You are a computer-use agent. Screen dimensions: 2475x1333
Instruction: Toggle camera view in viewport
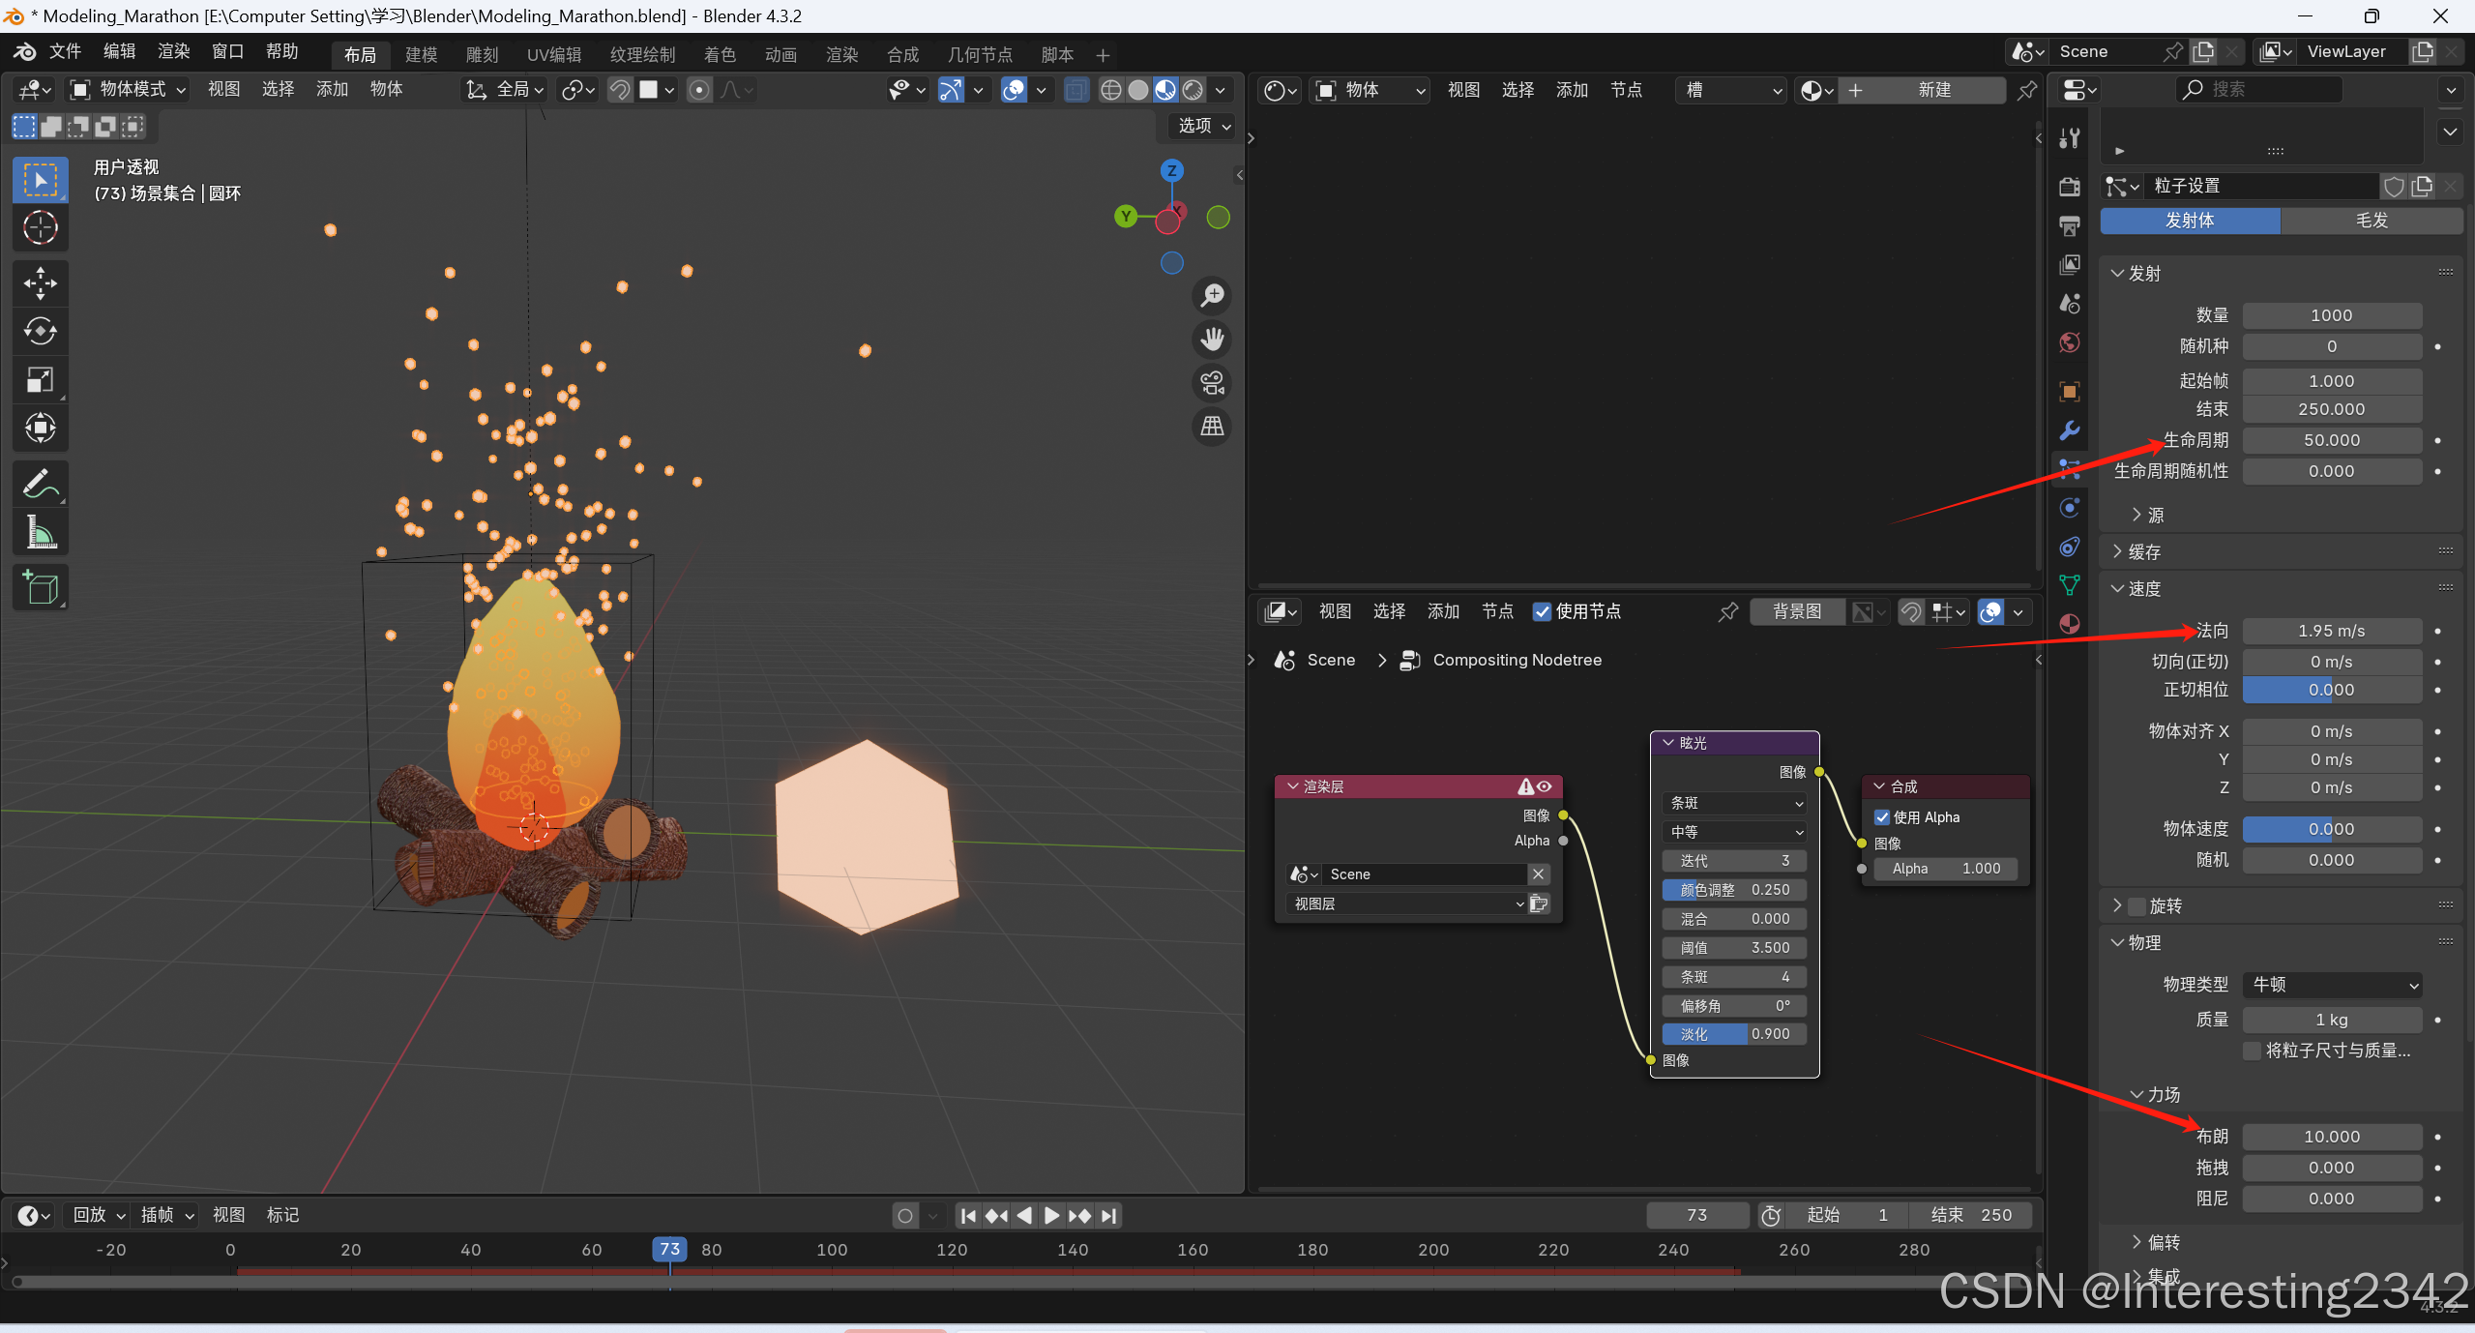[1212, 383]
